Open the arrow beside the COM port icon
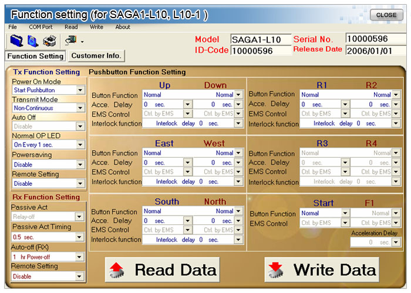 click(x=83, y=42)
